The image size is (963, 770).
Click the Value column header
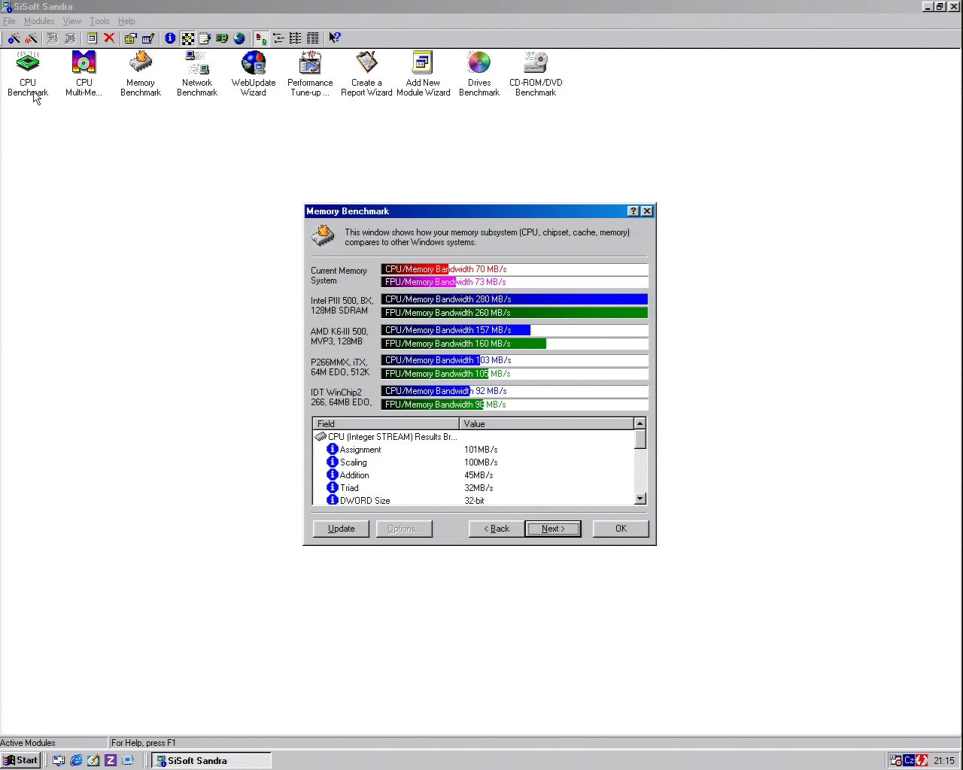click(x=546, y=424)
